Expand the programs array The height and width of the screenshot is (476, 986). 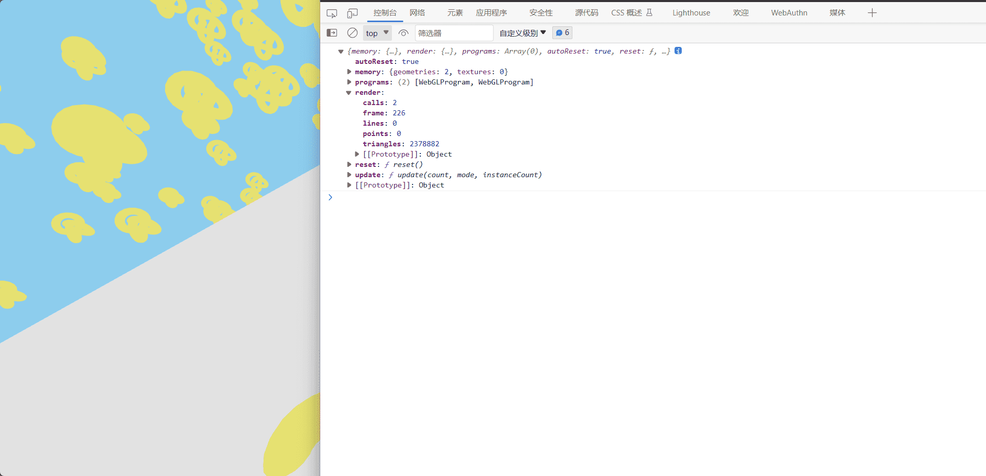(349, 82)
